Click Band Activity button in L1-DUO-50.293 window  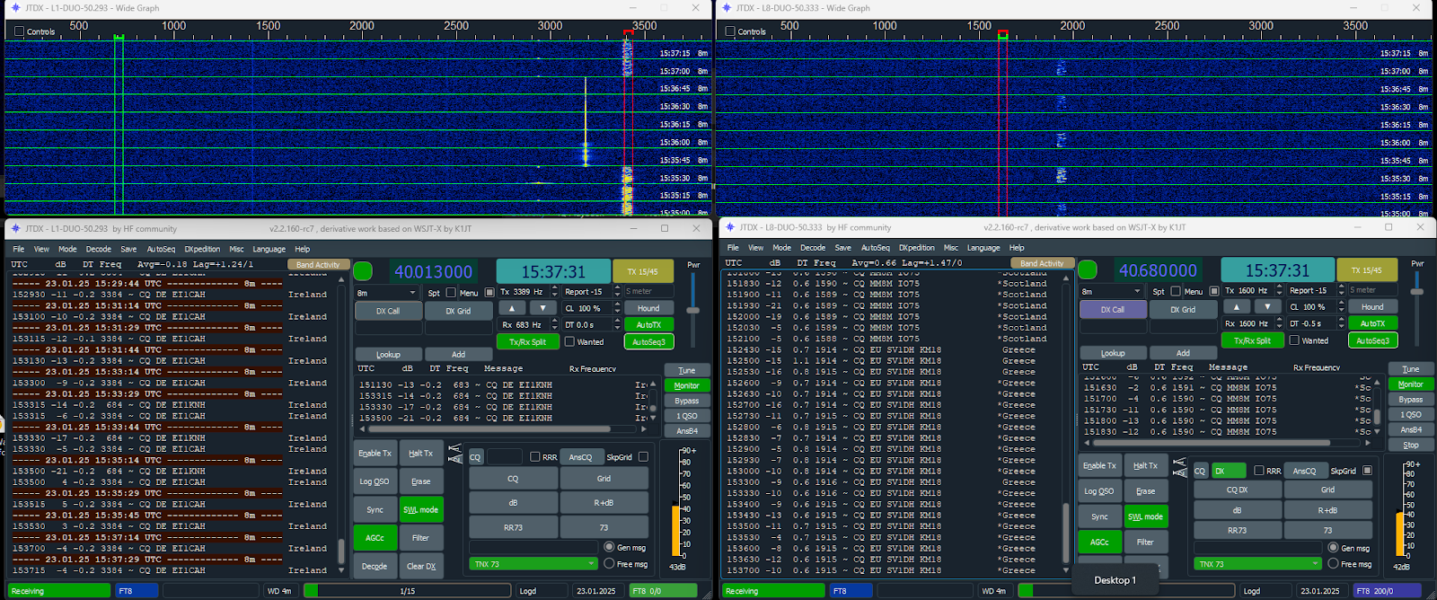[318, 265]
